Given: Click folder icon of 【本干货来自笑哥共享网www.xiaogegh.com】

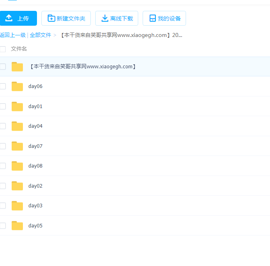Looking at the screenshot, I should point(17,67).
